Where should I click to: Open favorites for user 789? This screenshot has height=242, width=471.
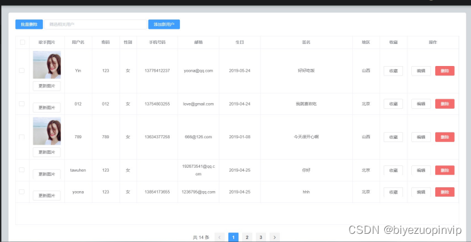tap(393, 137)
